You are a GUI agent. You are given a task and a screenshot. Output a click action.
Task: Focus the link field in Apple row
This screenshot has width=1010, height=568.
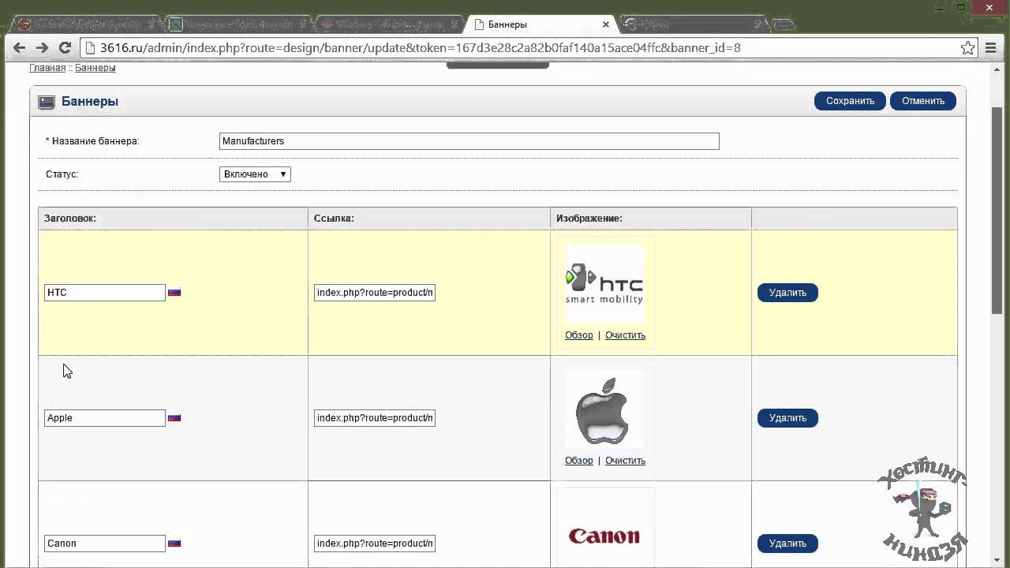point(375,418)
